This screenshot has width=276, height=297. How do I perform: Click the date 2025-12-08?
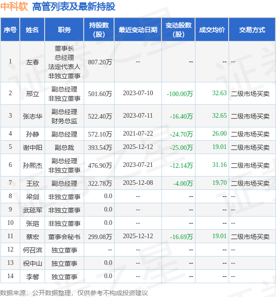pos(138,183)
